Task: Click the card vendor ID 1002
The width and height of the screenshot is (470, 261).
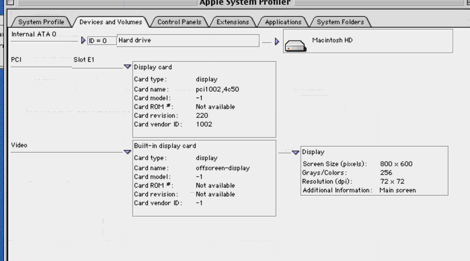Action: 204,124
